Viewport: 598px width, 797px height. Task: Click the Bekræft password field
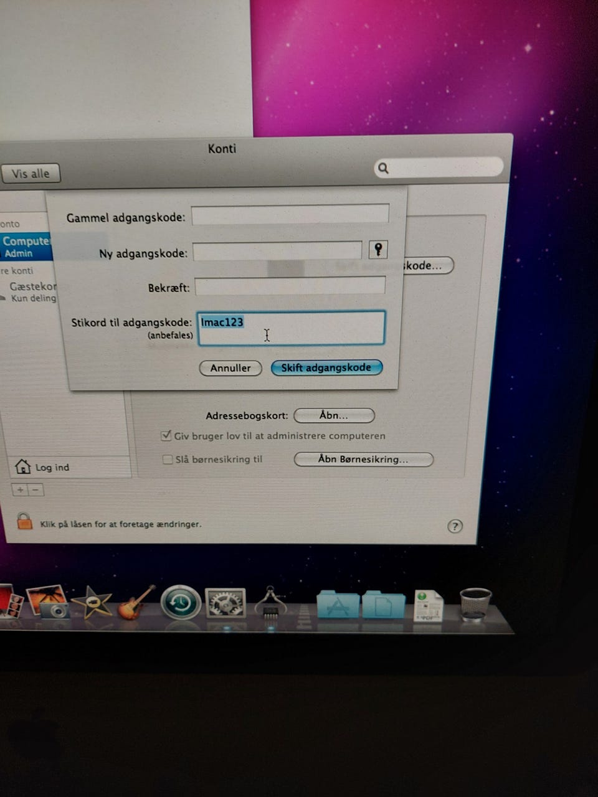pos(290,286)
